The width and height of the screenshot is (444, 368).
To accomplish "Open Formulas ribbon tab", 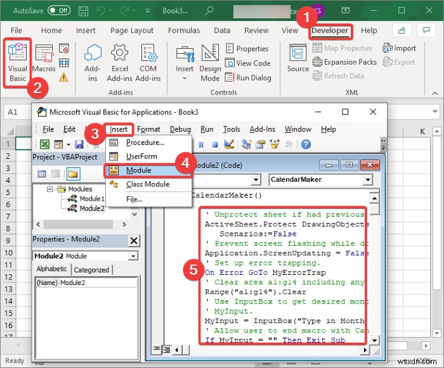I will [x=184, y=30].
